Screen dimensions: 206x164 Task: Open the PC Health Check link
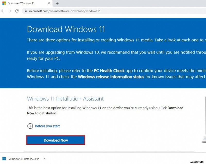(x=109, y=70)
